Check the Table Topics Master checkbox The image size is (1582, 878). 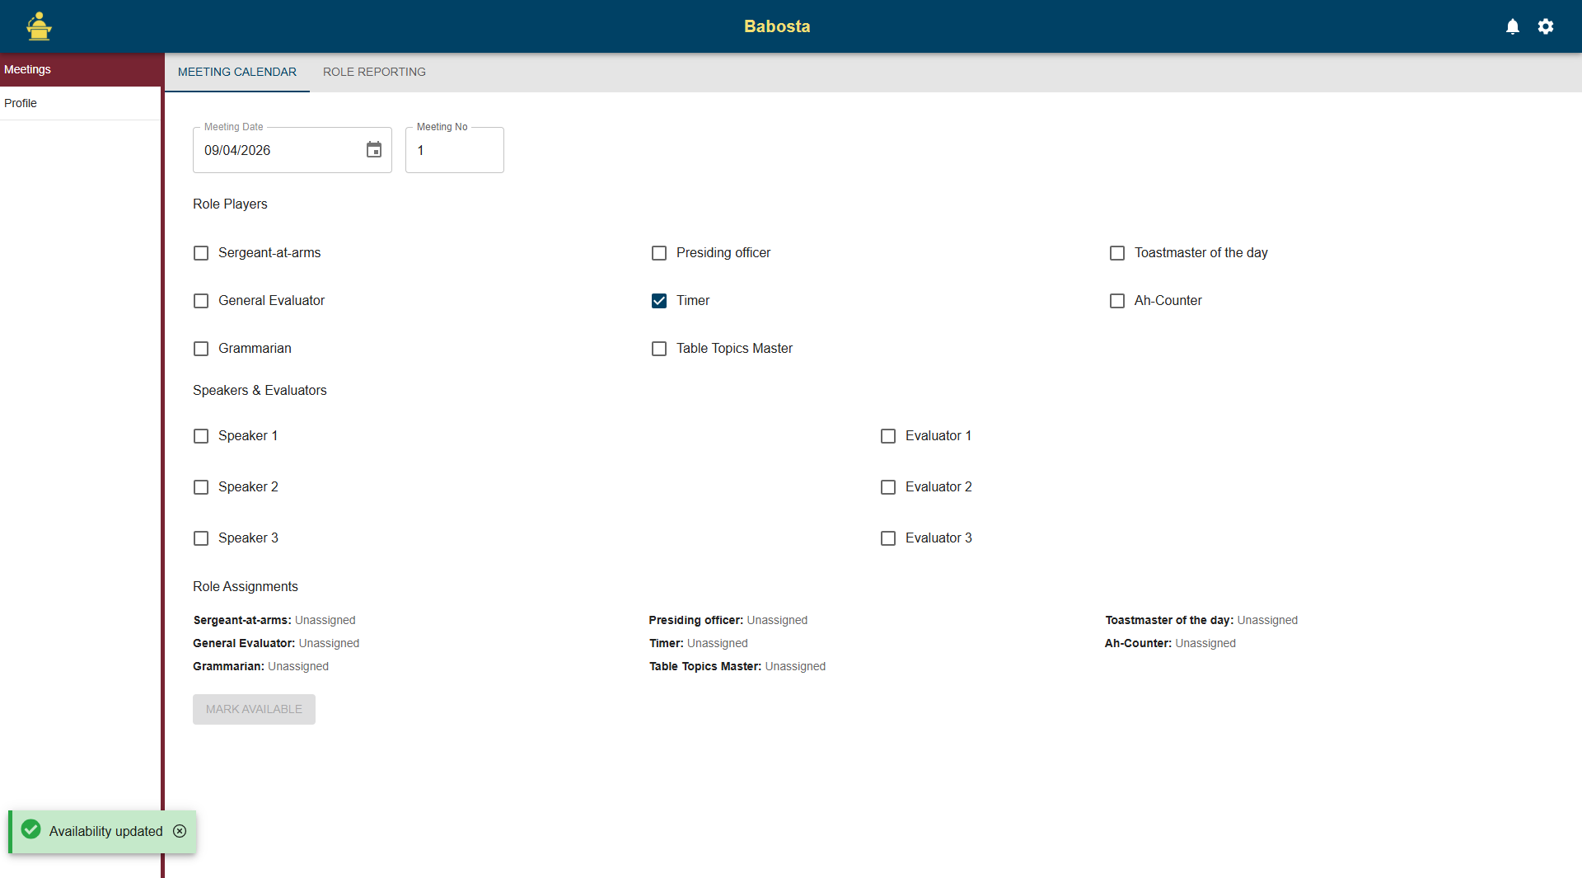point(659,349)
